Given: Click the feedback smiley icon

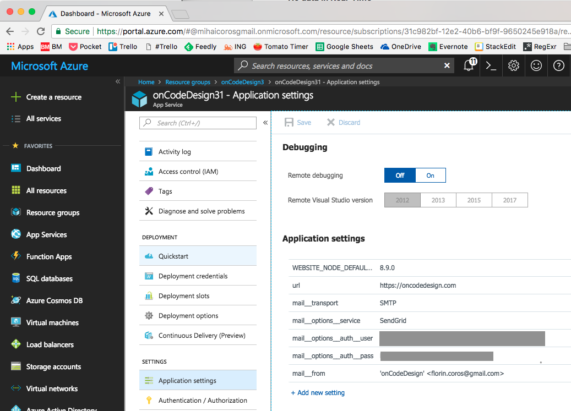Looking at the screenshot, I should pyautogui.click(x=536, y=66).
